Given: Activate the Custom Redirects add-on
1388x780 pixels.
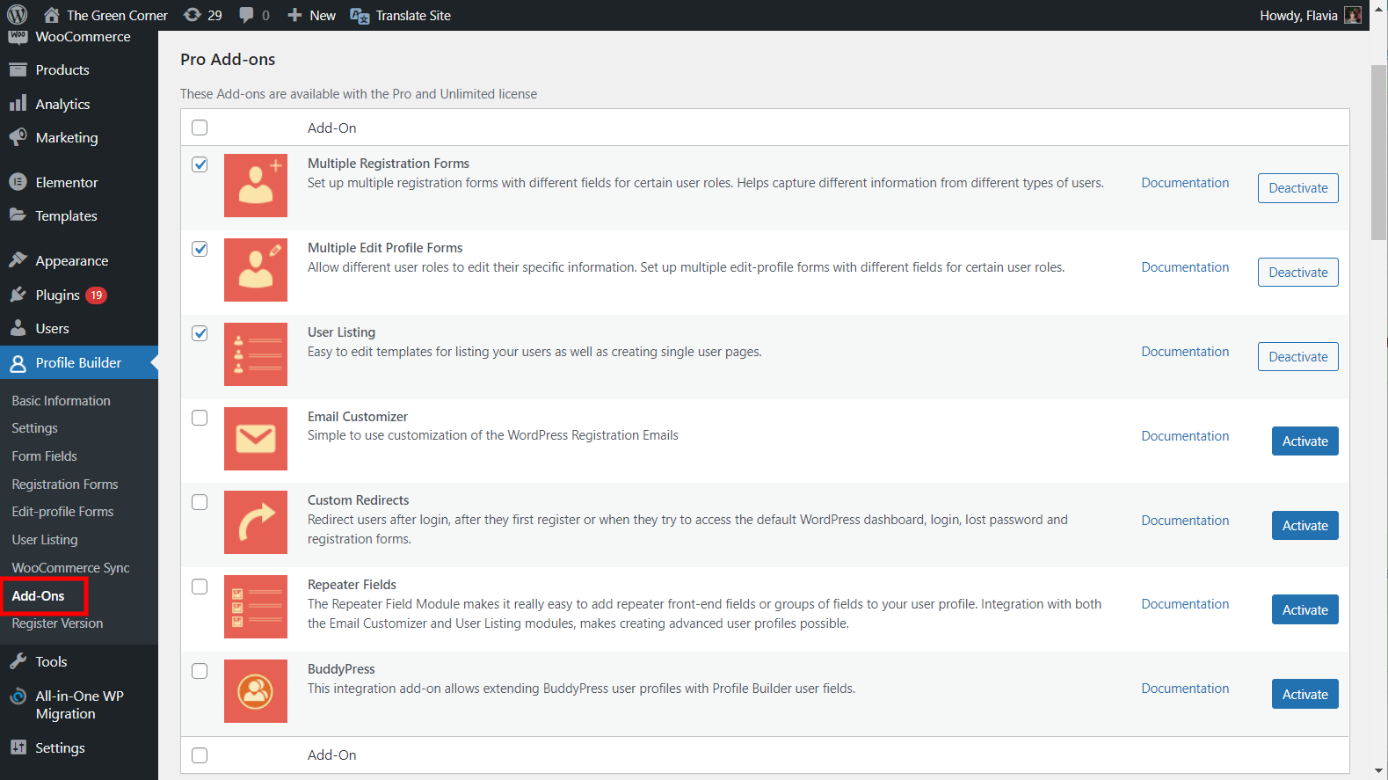Looking at the screenshot, I should 1304,526.
